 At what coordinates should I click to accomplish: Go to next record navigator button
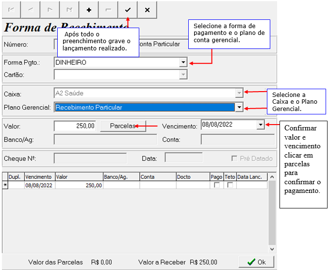50,10
